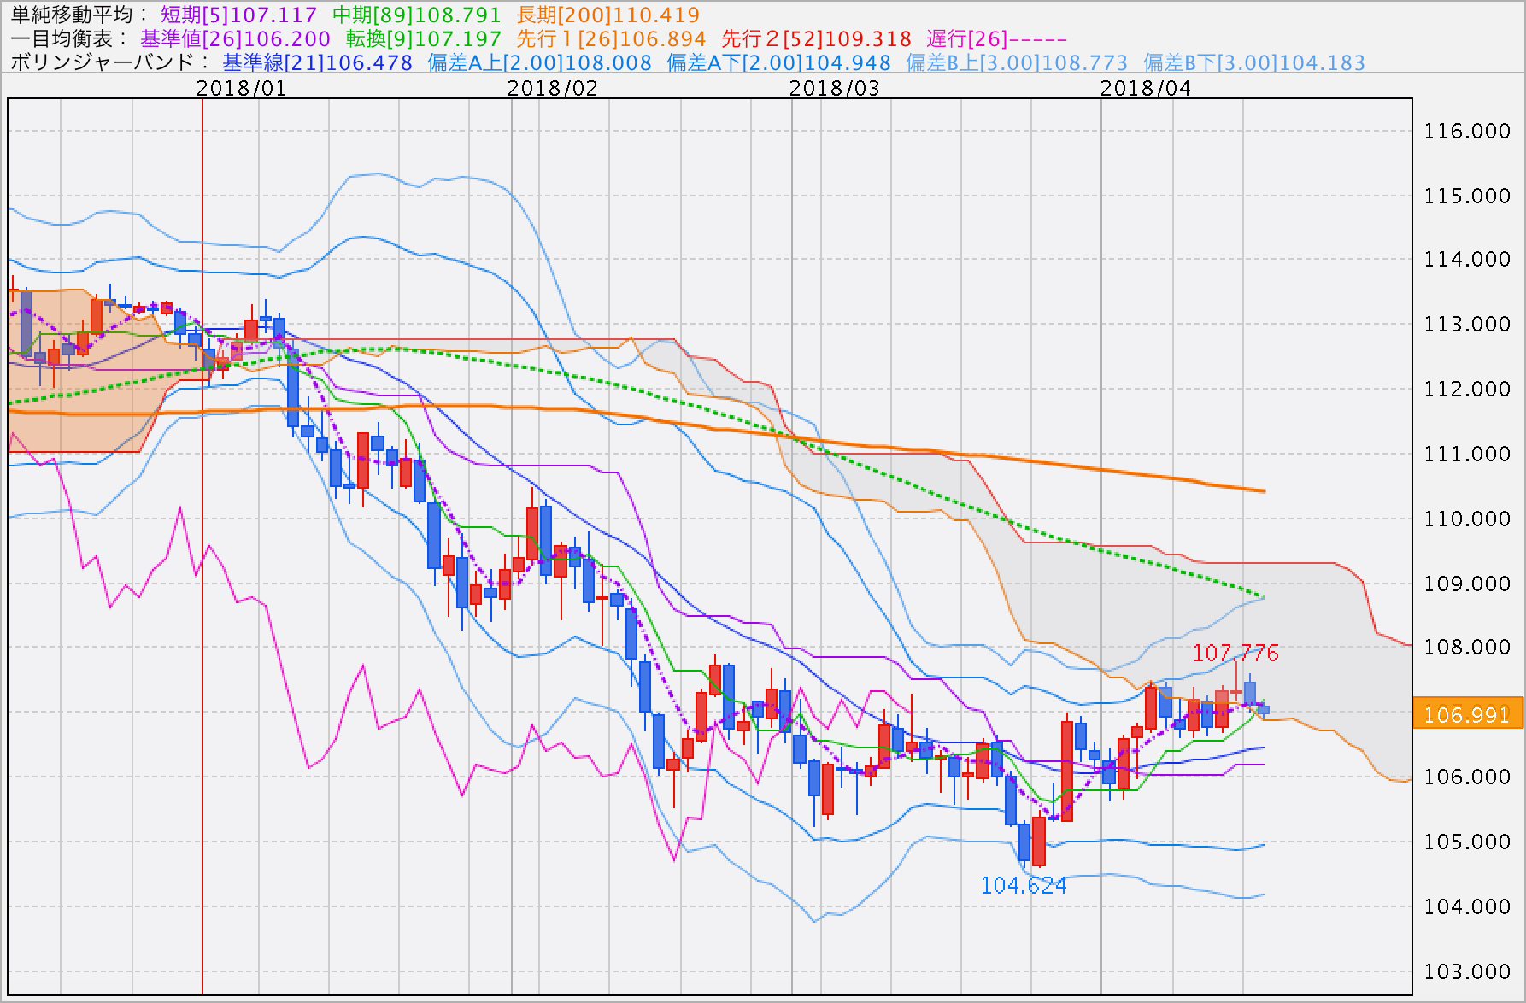Click the ボリンジャーバンド label
1526x1003 pixels.
pyautogui.click(x=103, y=62)
